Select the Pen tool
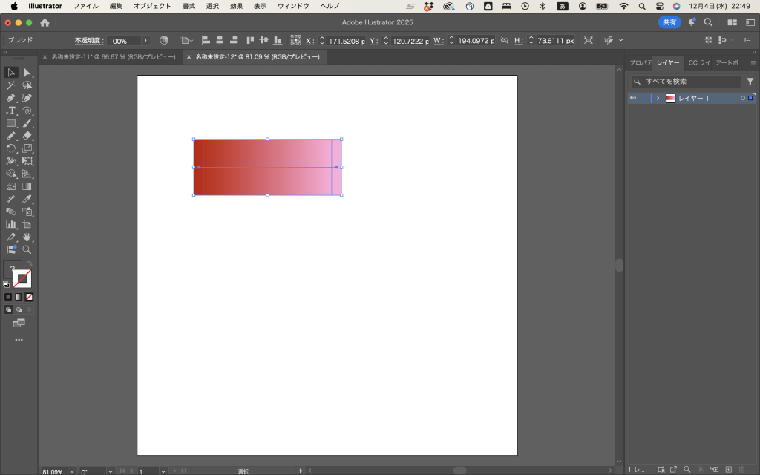 coord(11,98)
